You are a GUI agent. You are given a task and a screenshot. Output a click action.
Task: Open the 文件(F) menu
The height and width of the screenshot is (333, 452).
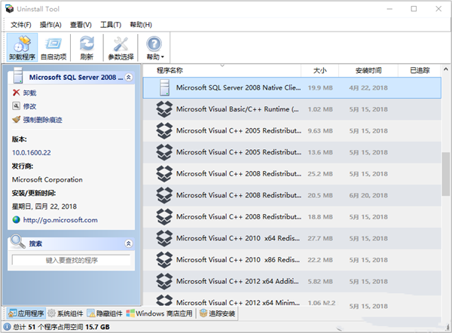tap(20, 25)
